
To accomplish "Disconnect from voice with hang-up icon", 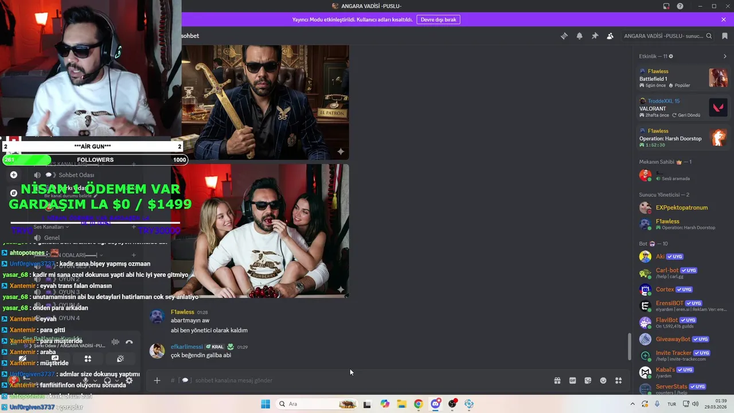I will click(x=129, y=342).
